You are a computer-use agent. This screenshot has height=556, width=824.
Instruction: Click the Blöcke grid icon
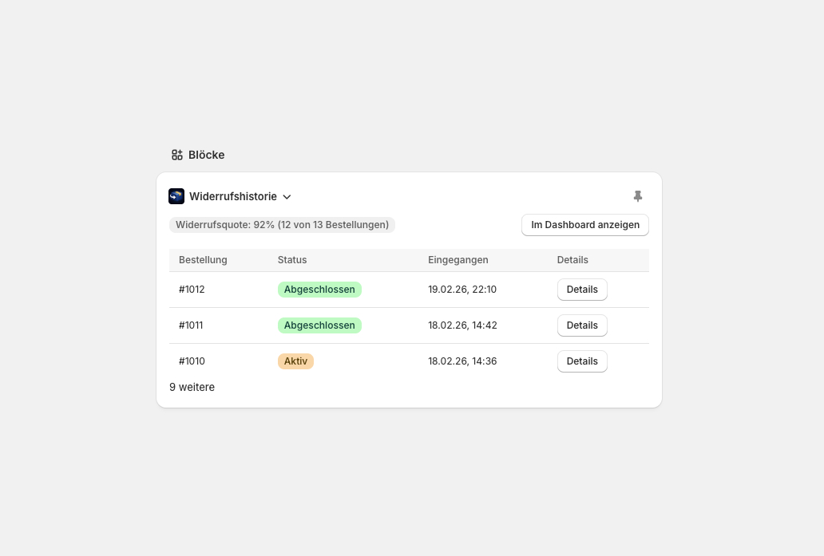click(x=177, y=155)
